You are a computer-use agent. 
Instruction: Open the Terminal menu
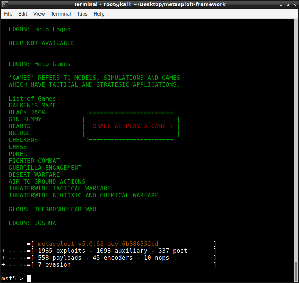coord(61,14)
